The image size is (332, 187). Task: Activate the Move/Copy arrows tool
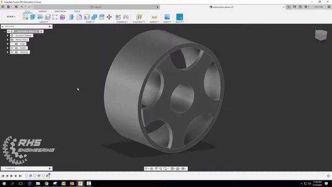[x=109, y=17]
